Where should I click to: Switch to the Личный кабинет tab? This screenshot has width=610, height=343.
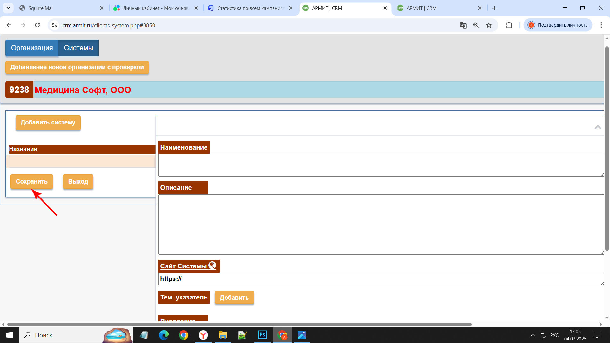coord(156,8)
